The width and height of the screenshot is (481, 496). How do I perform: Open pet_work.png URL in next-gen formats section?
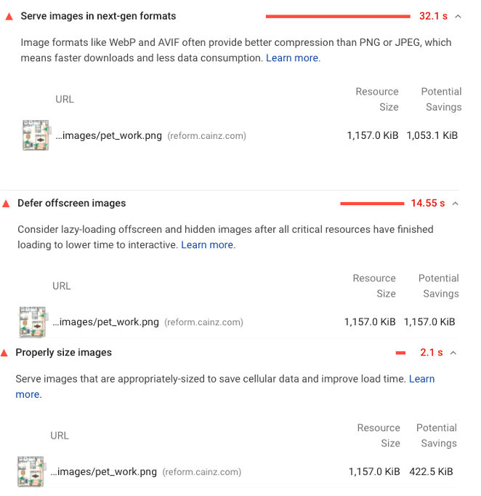[109, 136]
